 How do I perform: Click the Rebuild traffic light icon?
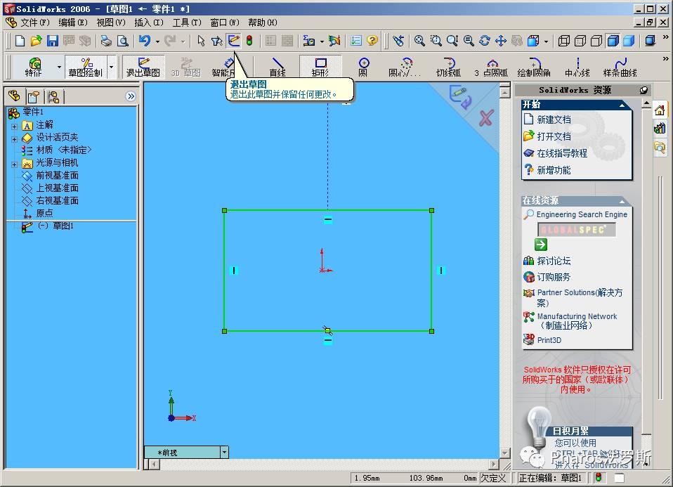(x=249, y=41)
